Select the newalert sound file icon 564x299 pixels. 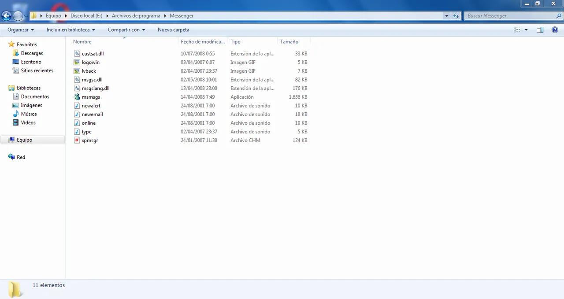(77, 106)
